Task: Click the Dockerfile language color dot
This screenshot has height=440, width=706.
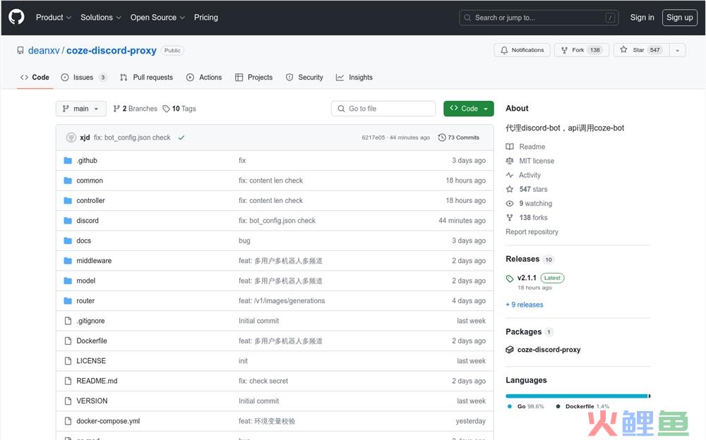Action: 558,406
